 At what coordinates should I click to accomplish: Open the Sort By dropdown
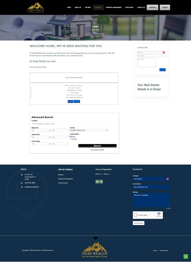tap(89, 130)
